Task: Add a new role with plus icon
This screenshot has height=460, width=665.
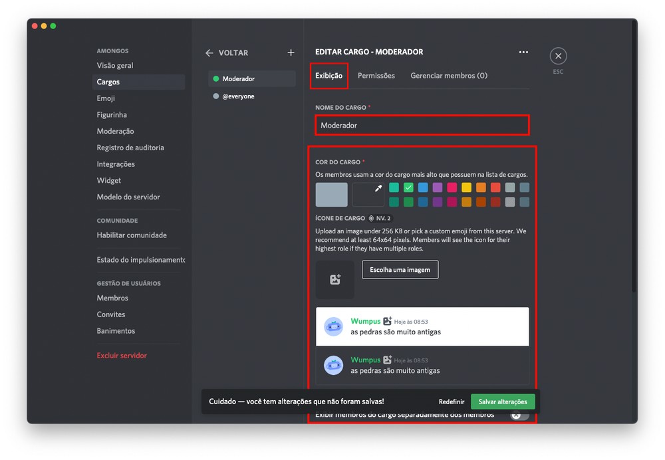Action: (x=291, y=53)
